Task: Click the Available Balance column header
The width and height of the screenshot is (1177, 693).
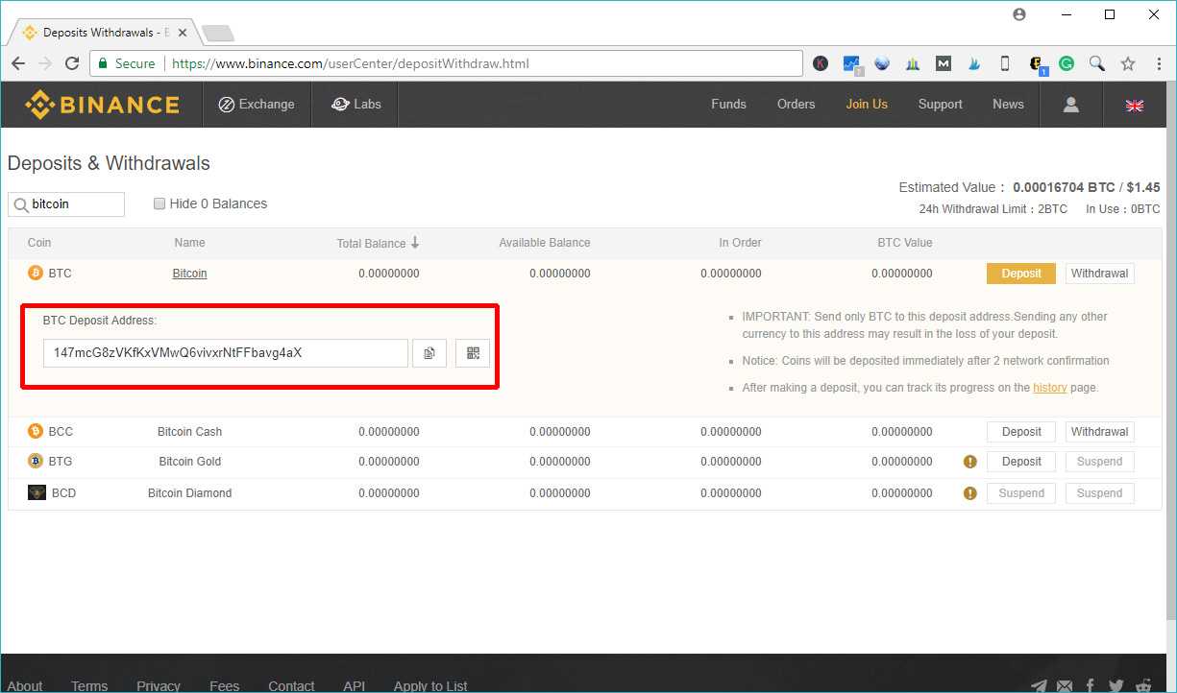Action: [x=545, y=243]
